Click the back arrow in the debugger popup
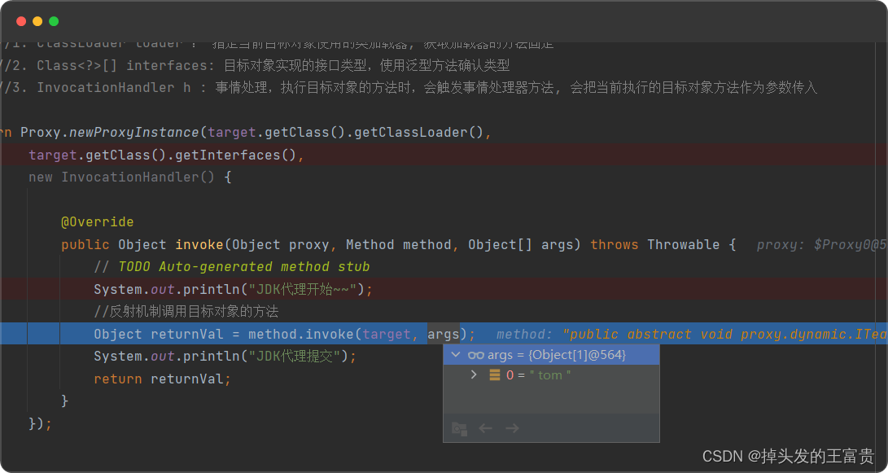The image size is (888, 473). pos(486,428)
